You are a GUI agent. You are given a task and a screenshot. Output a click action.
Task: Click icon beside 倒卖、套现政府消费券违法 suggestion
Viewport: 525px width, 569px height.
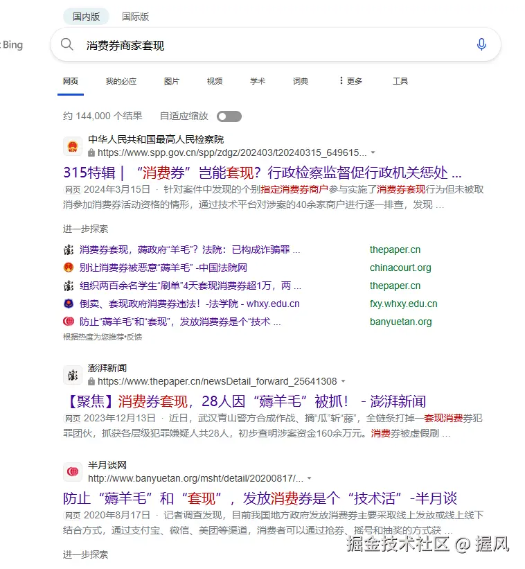coord(69,304)
